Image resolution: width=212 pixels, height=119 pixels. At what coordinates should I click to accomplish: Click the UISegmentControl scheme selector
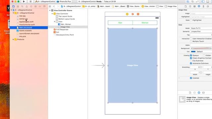click(45, 1)
